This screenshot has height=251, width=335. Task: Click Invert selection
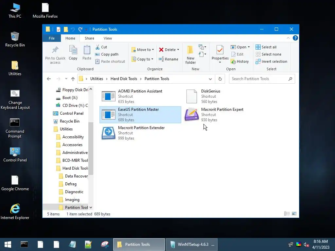[271, 61]
